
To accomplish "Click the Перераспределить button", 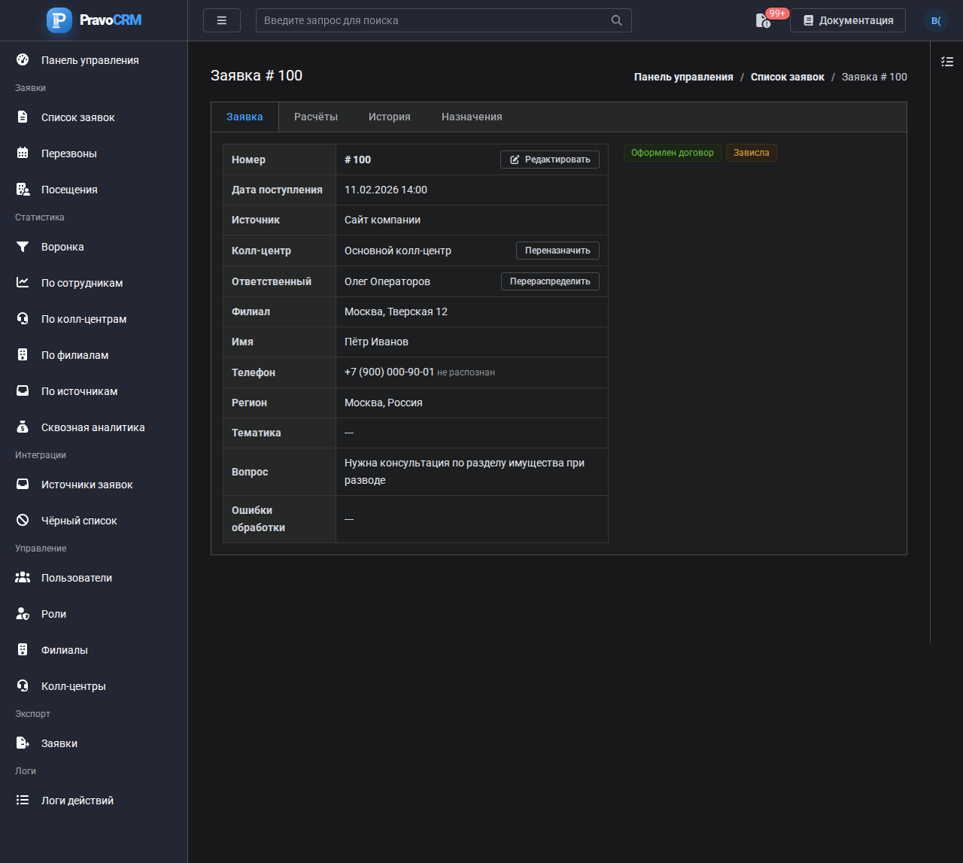I will 550,281.
